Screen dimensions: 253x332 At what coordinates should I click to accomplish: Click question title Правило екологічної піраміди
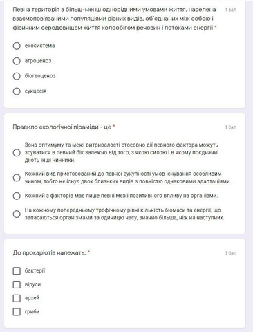click(62, 127)
